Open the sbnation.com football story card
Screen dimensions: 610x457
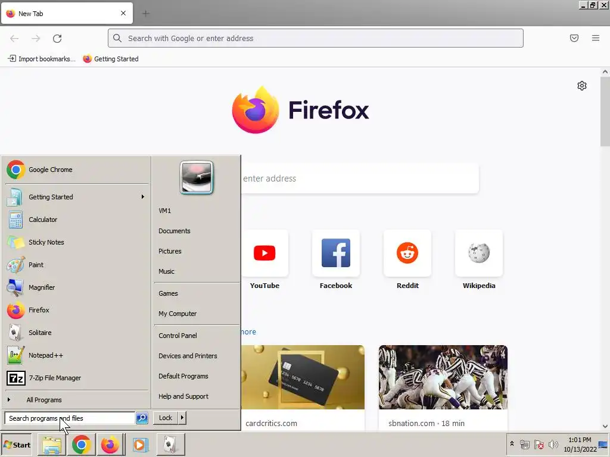coord(443,387)
